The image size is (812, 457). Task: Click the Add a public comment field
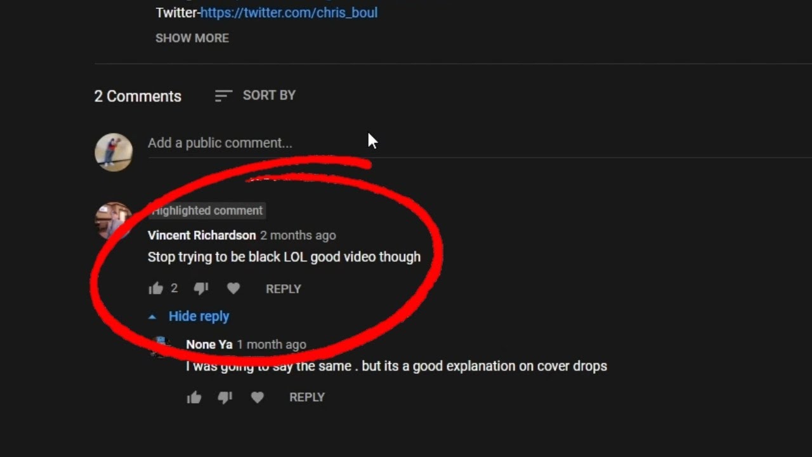click(x=480, y=143)
